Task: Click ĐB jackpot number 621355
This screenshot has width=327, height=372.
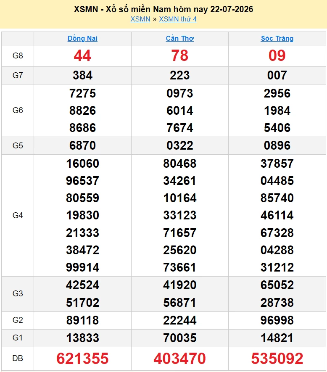Action: click(x=82, y=358)
